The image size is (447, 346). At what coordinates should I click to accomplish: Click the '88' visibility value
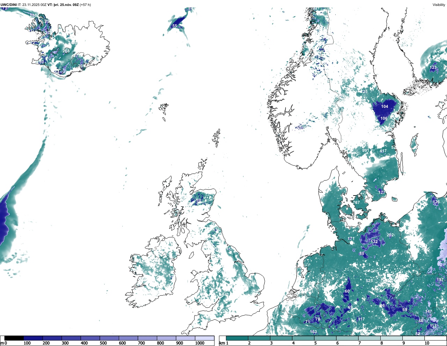[362, 253]
